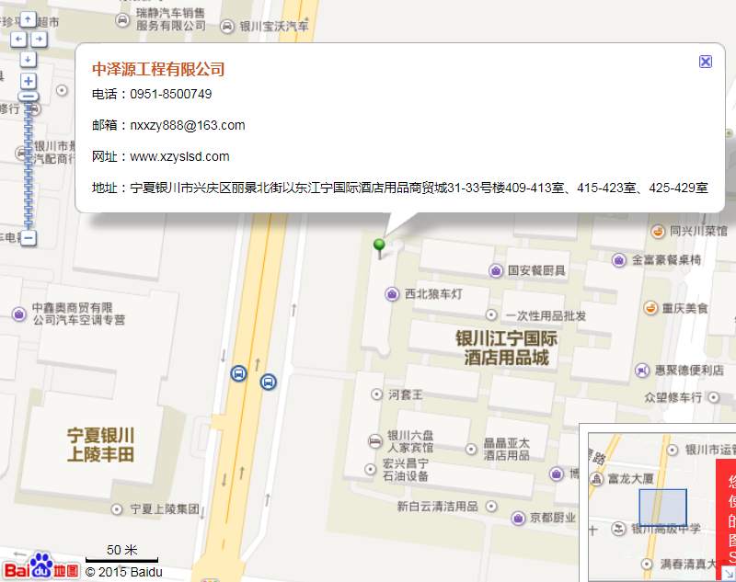Click the 宁夏上陵集团 point marker
The width and height of the screenshot is (736, 582).
tap(117, 509)
